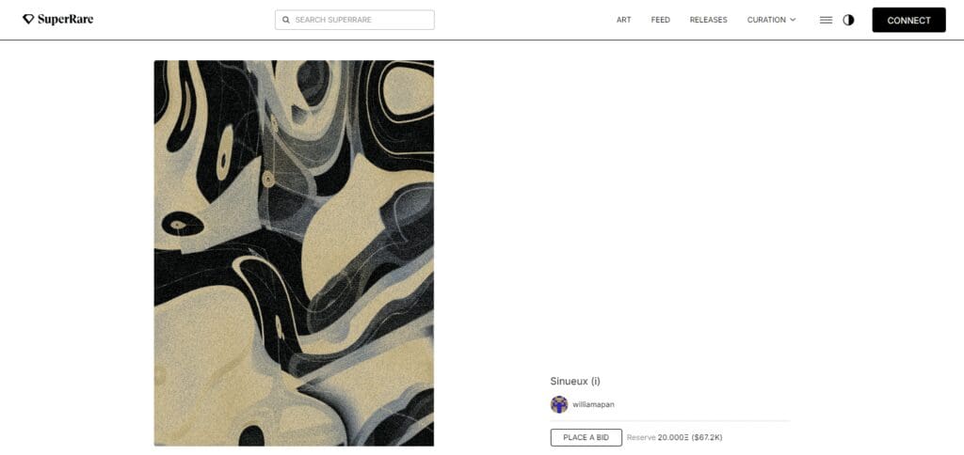The height and width of the screenshot is (455, 964).
Task: Visit the williamapan artist profile link
Action: click(593, 404)
